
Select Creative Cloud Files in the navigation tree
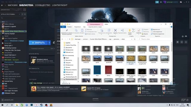click(70, 45)
